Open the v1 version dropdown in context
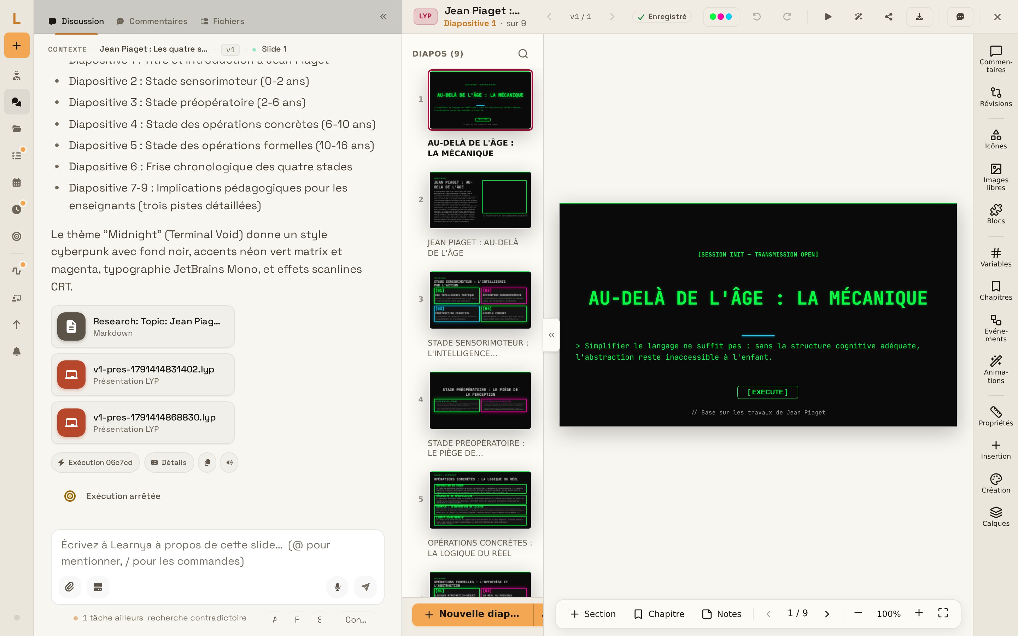1018x636 pixels. tap(230, 49)
